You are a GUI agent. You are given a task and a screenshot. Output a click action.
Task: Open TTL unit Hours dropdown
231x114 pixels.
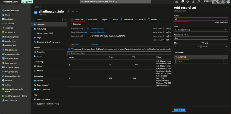coord(215,46)
